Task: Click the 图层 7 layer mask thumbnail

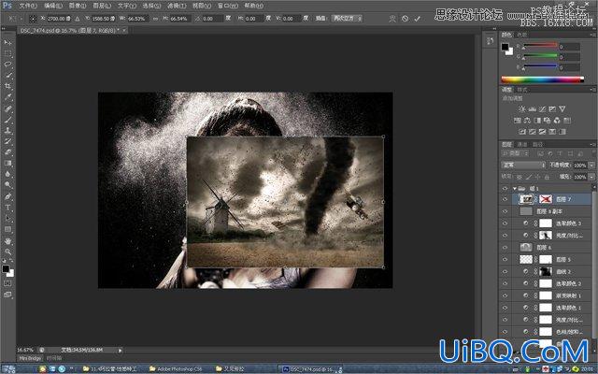Action: (x=546, y=199)
